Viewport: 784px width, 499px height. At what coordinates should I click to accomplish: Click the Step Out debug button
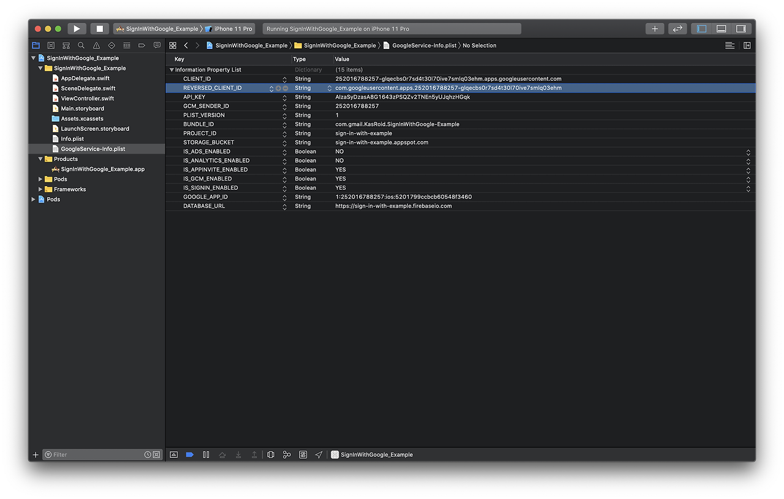pyautogui.click(x=254, y=455)
